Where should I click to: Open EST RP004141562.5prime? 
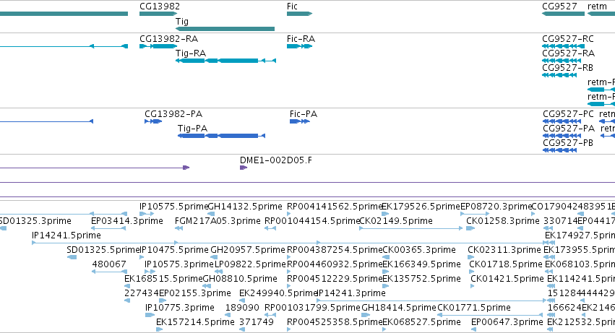point(335,207)
